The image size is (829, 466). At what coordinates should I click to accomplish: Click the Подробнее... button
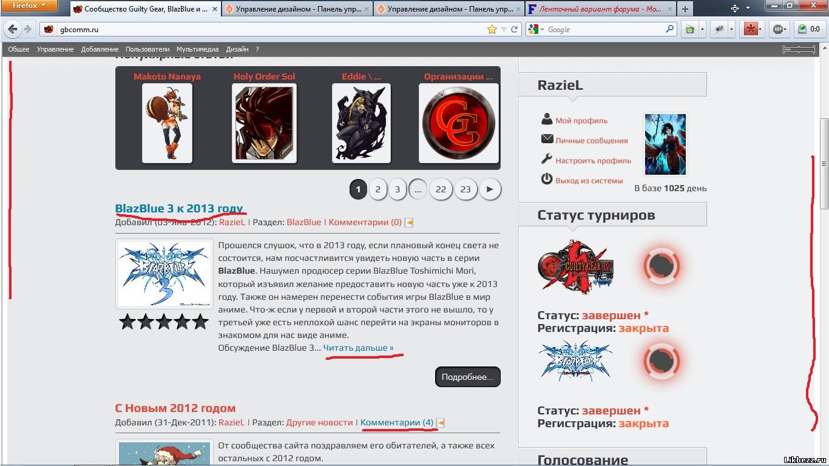[x=467, y=377]
